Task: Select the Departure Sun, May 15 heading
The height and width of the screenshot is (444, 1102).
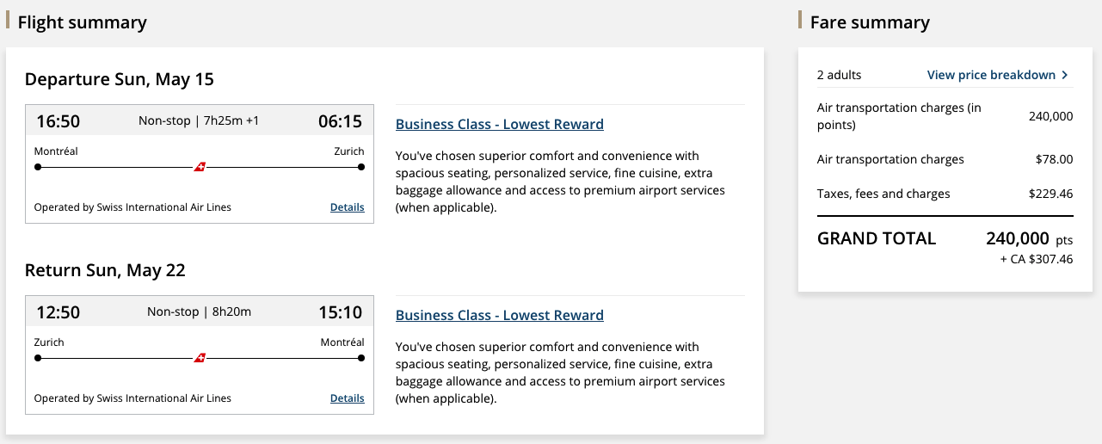Action: pyautogui.click(x=119, y=79)
